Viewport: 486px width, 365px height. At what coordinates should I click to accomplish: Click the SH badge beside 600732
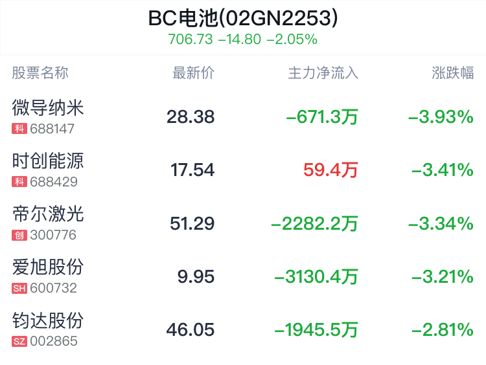(19, 288)
